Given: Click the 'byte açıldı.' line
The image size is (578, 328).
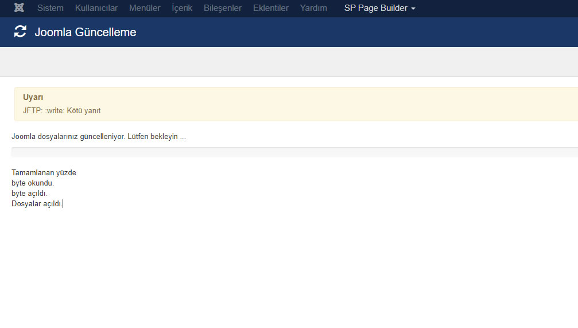Looking at the screenshot, I should click(x=29, y=194).
